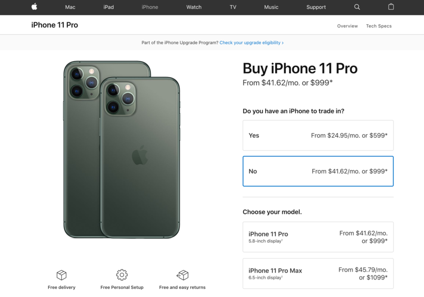Open the Mac menu item
Viewport: 424px width, 297px height.
(x=70, y=7)
